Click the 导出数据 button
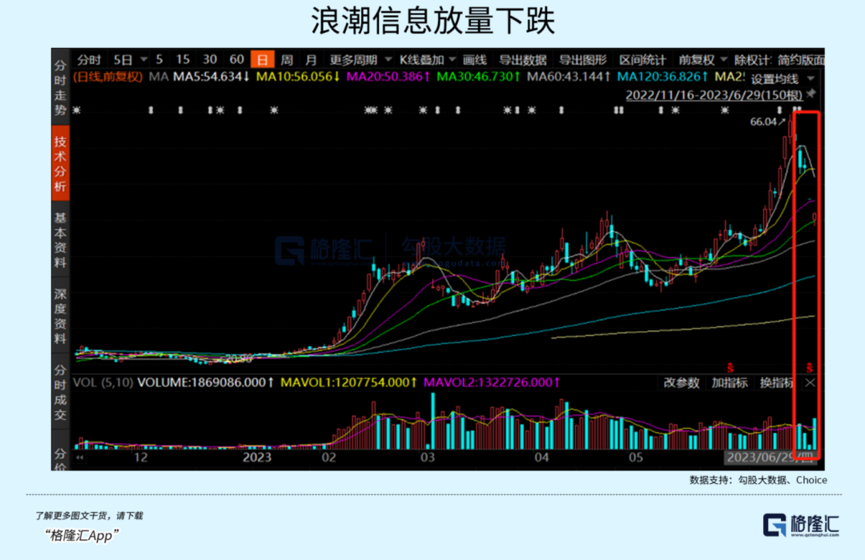This screenshot has width=865, height=560. 522,59
